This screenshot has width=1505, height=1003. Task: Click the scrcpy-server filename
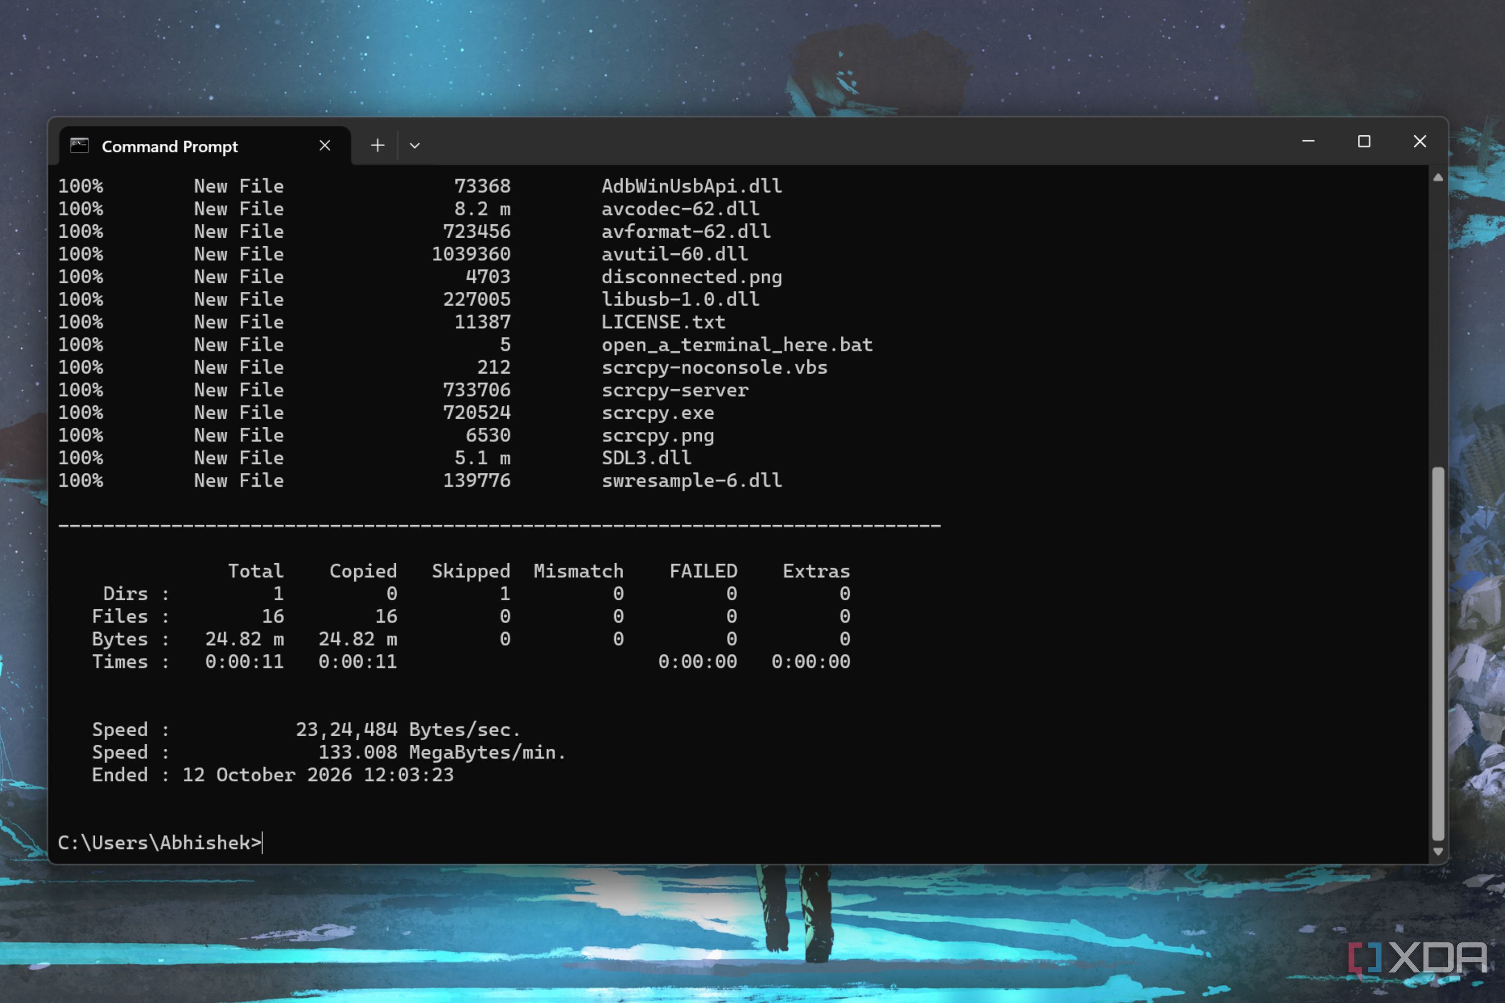coord(675,390)
